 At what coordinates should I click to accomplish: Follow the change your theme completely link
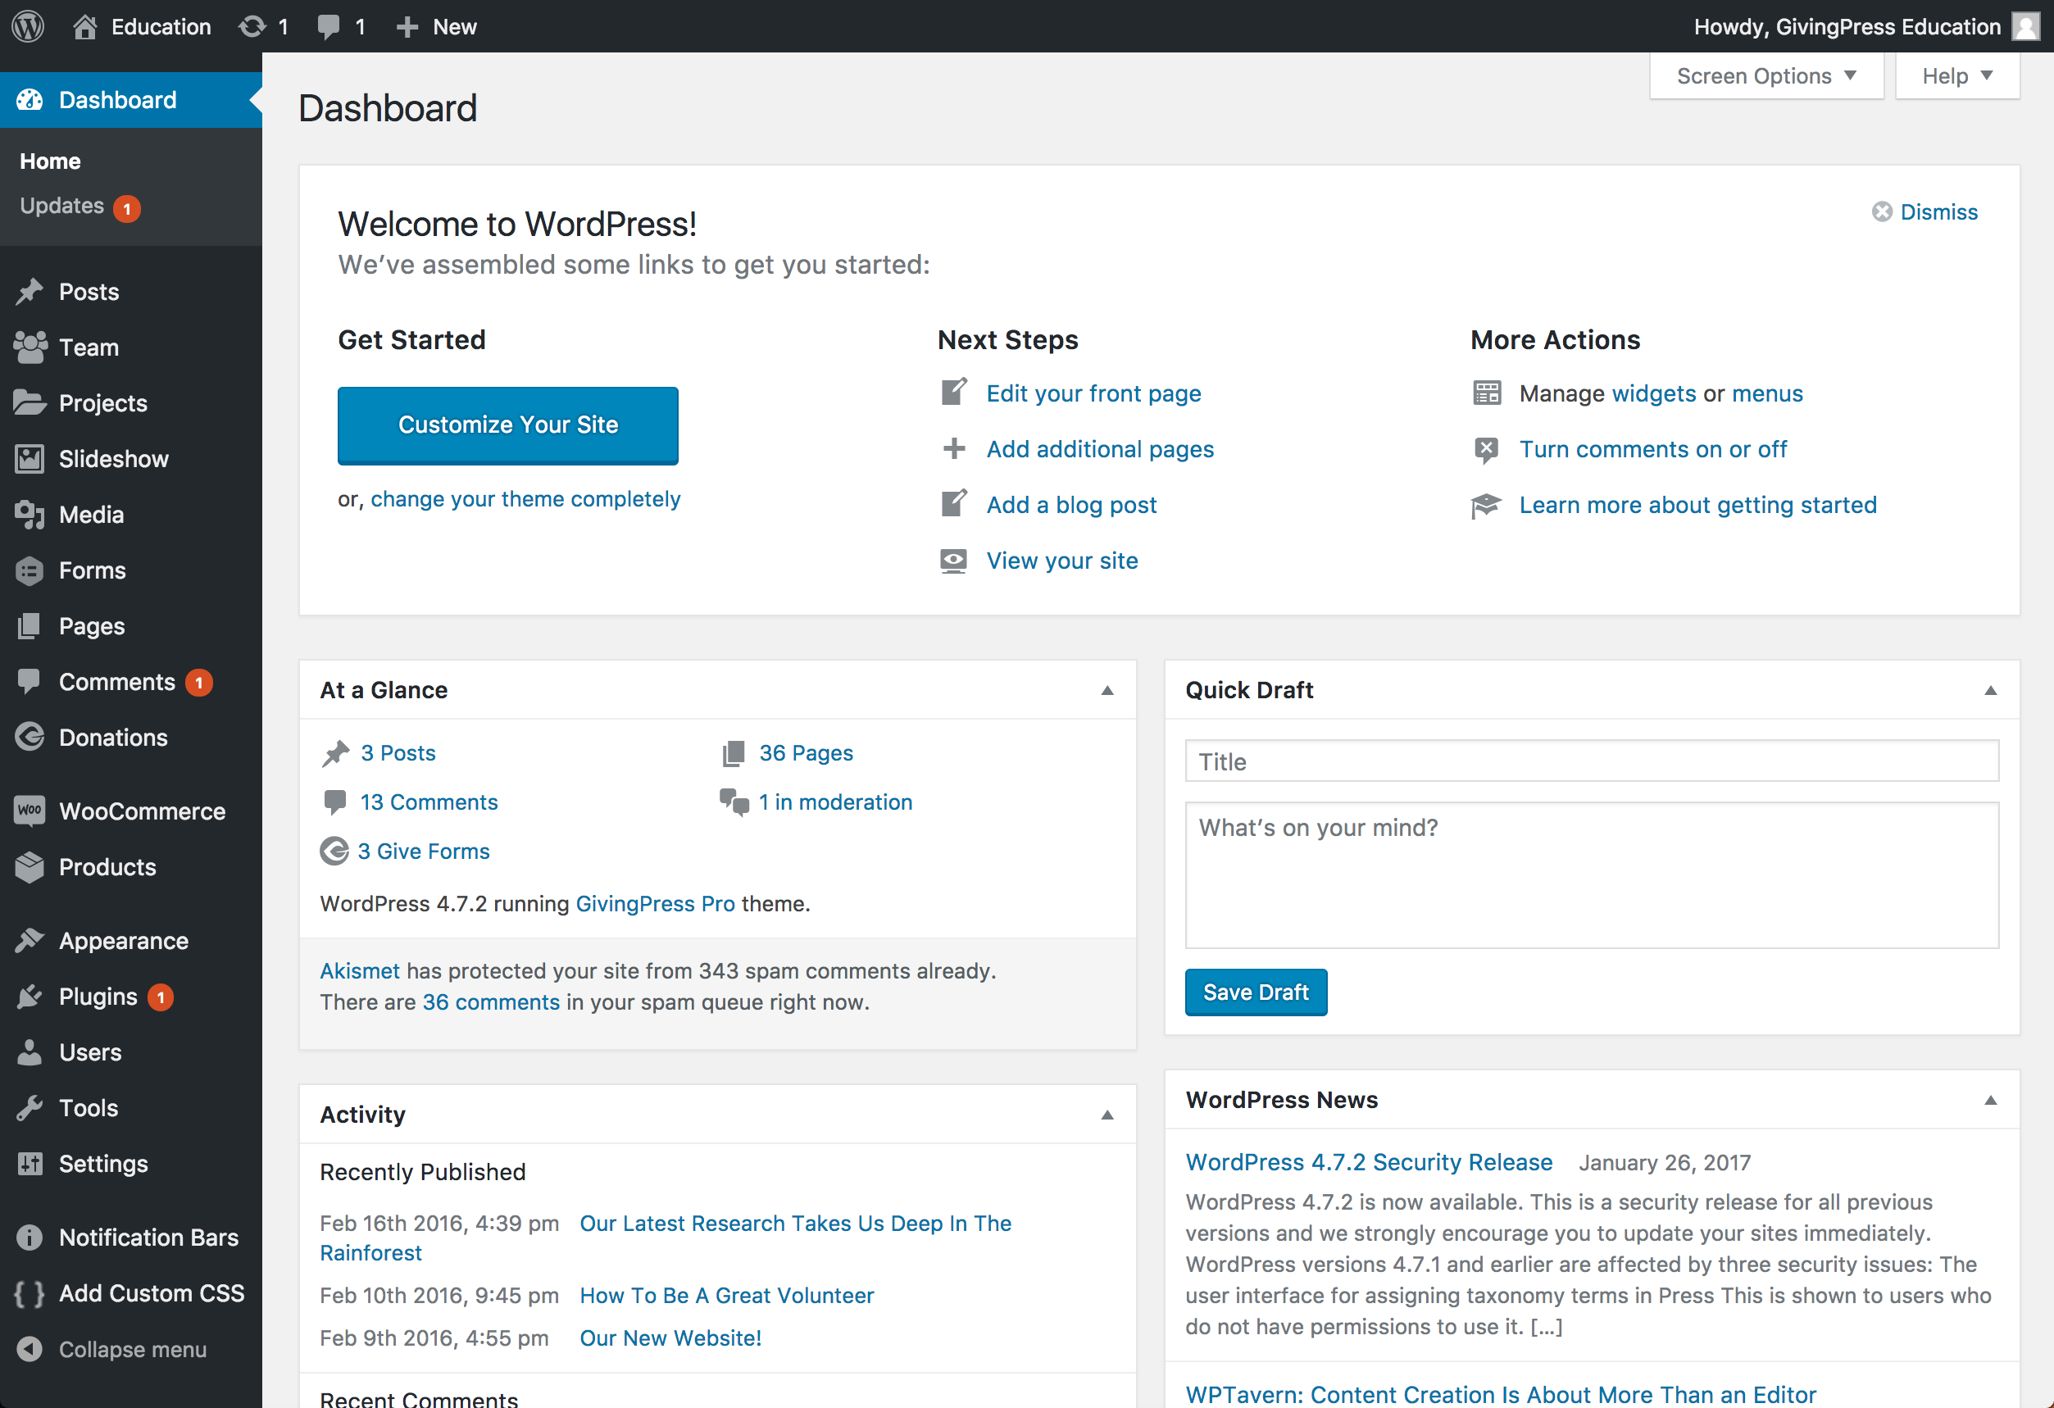coord(525,499)
